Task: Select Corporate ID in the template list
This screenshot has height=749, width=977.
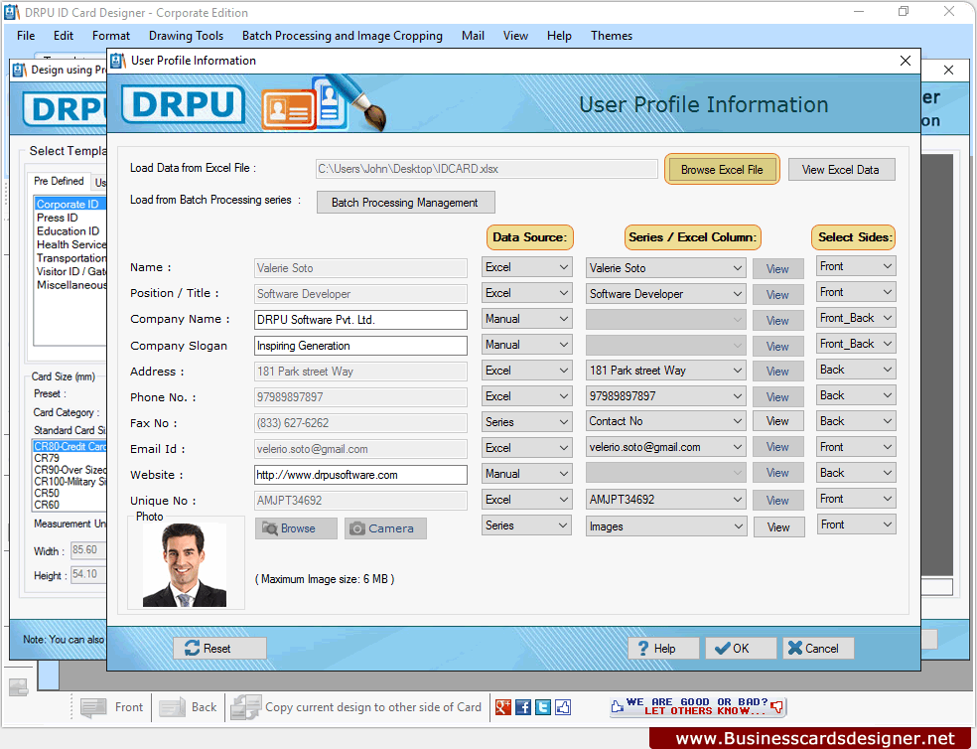Action: click(x=68, y=204)
